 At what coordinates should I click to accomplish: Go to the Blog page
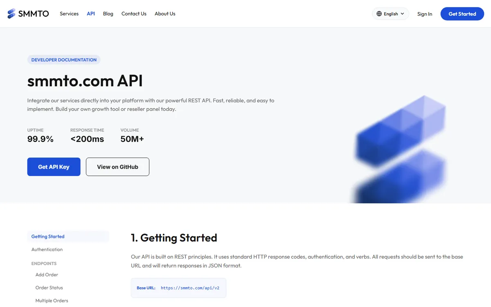click(108, 14)
